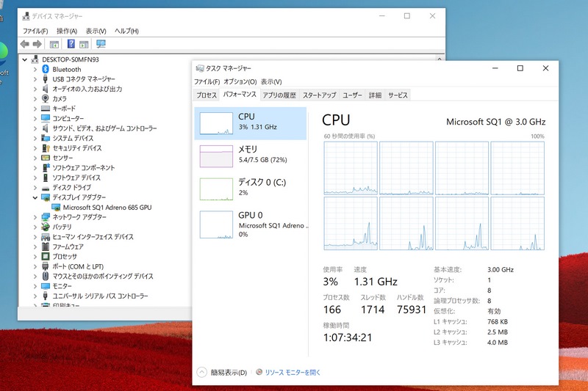Expand the オーディオの入力および出力 node
588x391 pixels.
35,89
